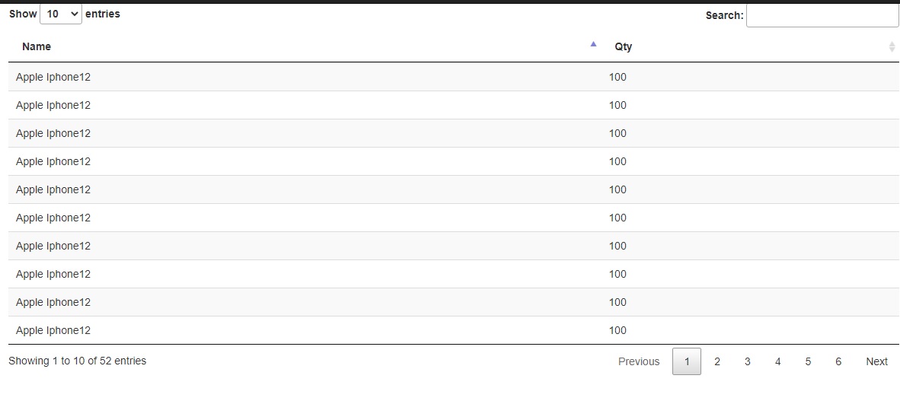Focus the Search input field
Screen dimensions: 900x404
pos(822,15)
